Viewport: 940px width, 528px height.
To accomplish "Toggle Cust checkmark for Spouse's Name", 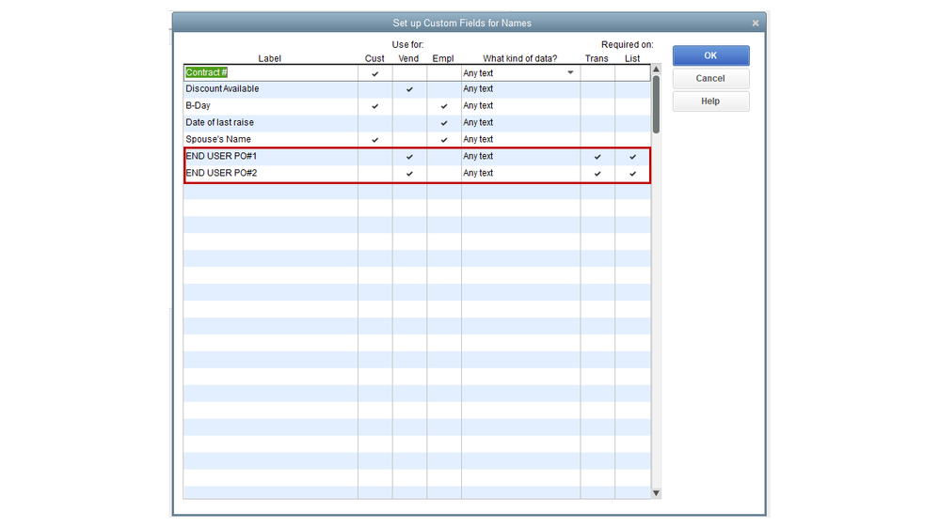I will pyautogui.click(x=374, y=139).
